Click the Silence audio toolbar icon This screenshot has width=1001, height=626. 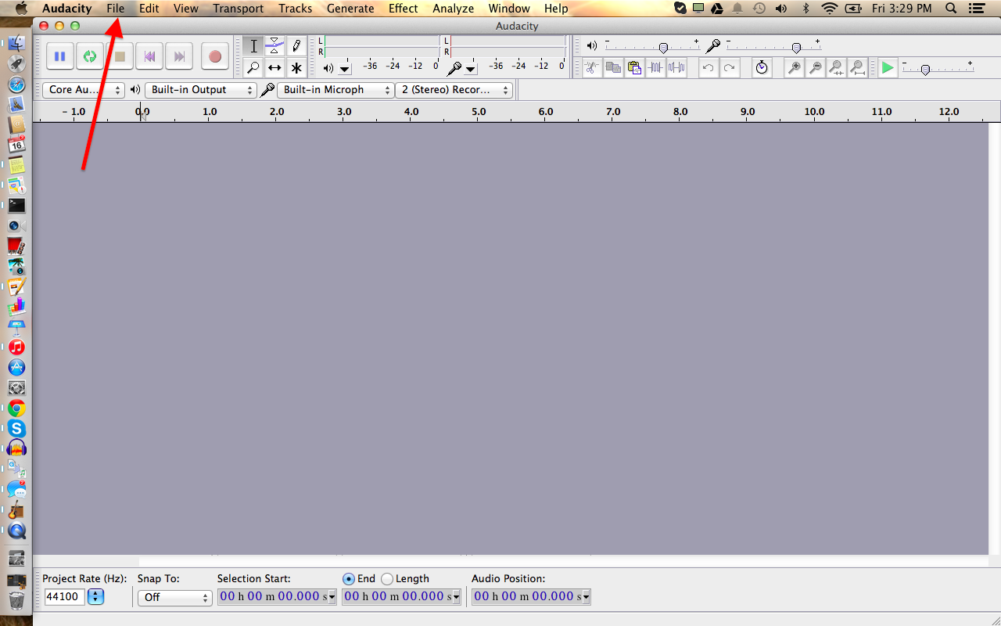[x=676, y=68]
